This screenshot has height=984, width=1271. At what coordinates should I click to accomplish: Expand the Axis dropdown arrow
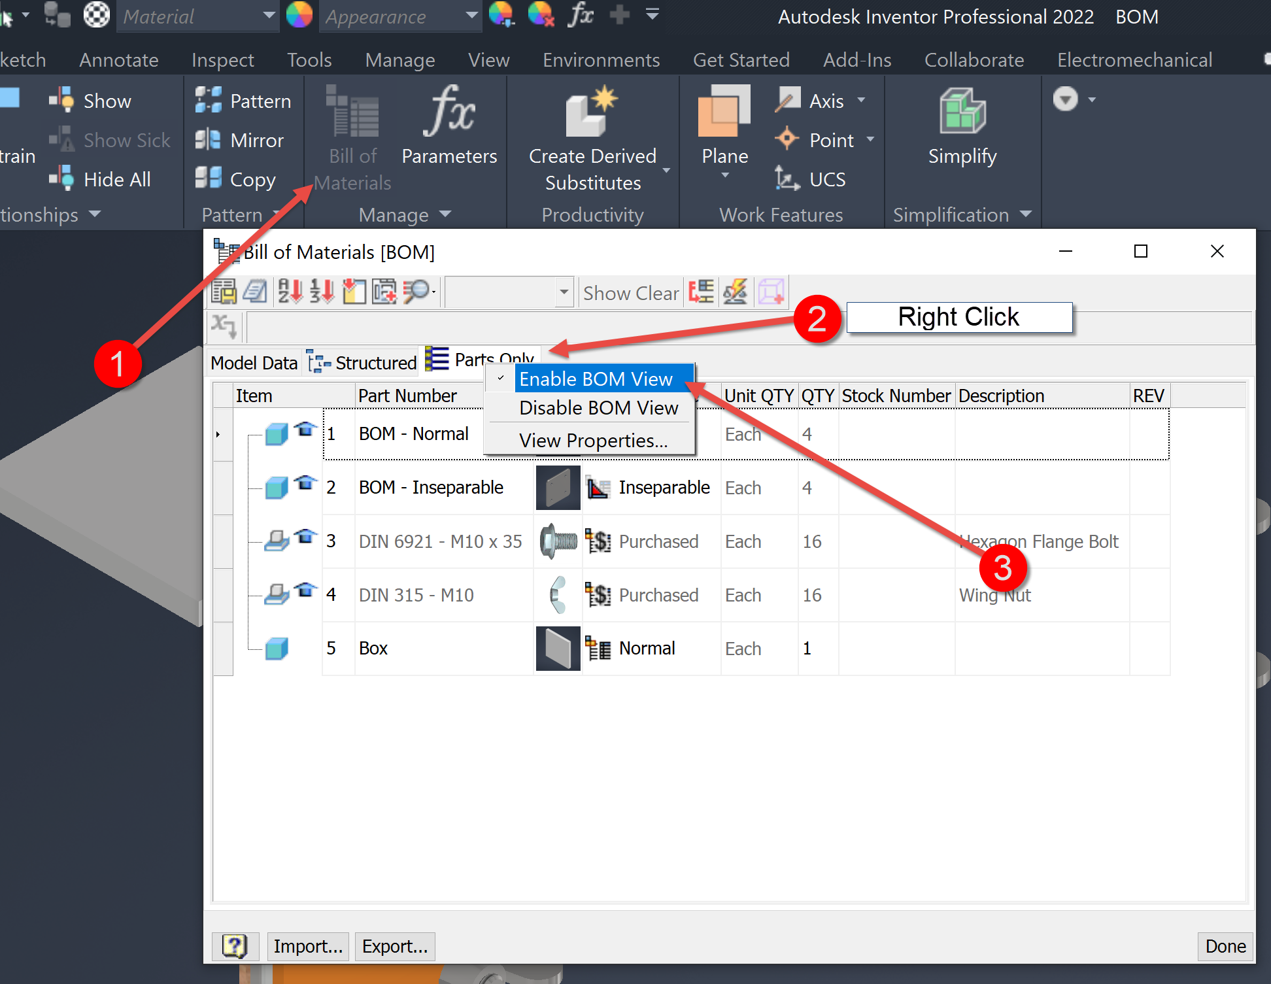pos(862,100)
